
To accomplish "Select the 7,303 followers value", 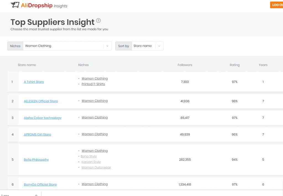I will click(x=185, y=82).
